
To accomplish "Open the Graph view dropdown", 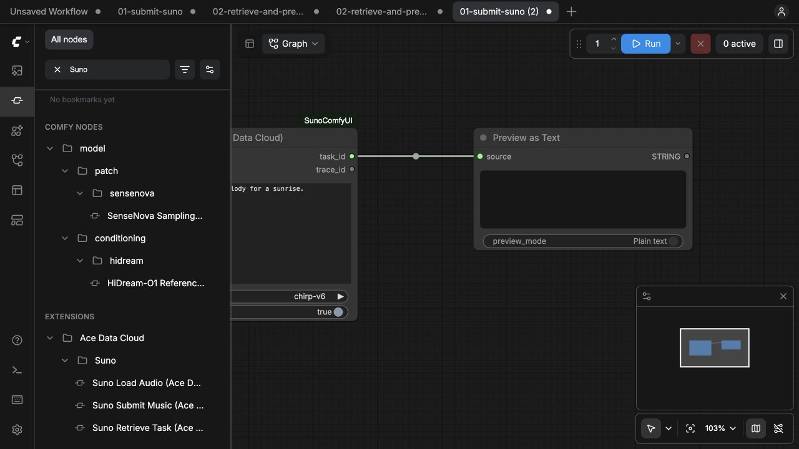I will tap(293, 44).
